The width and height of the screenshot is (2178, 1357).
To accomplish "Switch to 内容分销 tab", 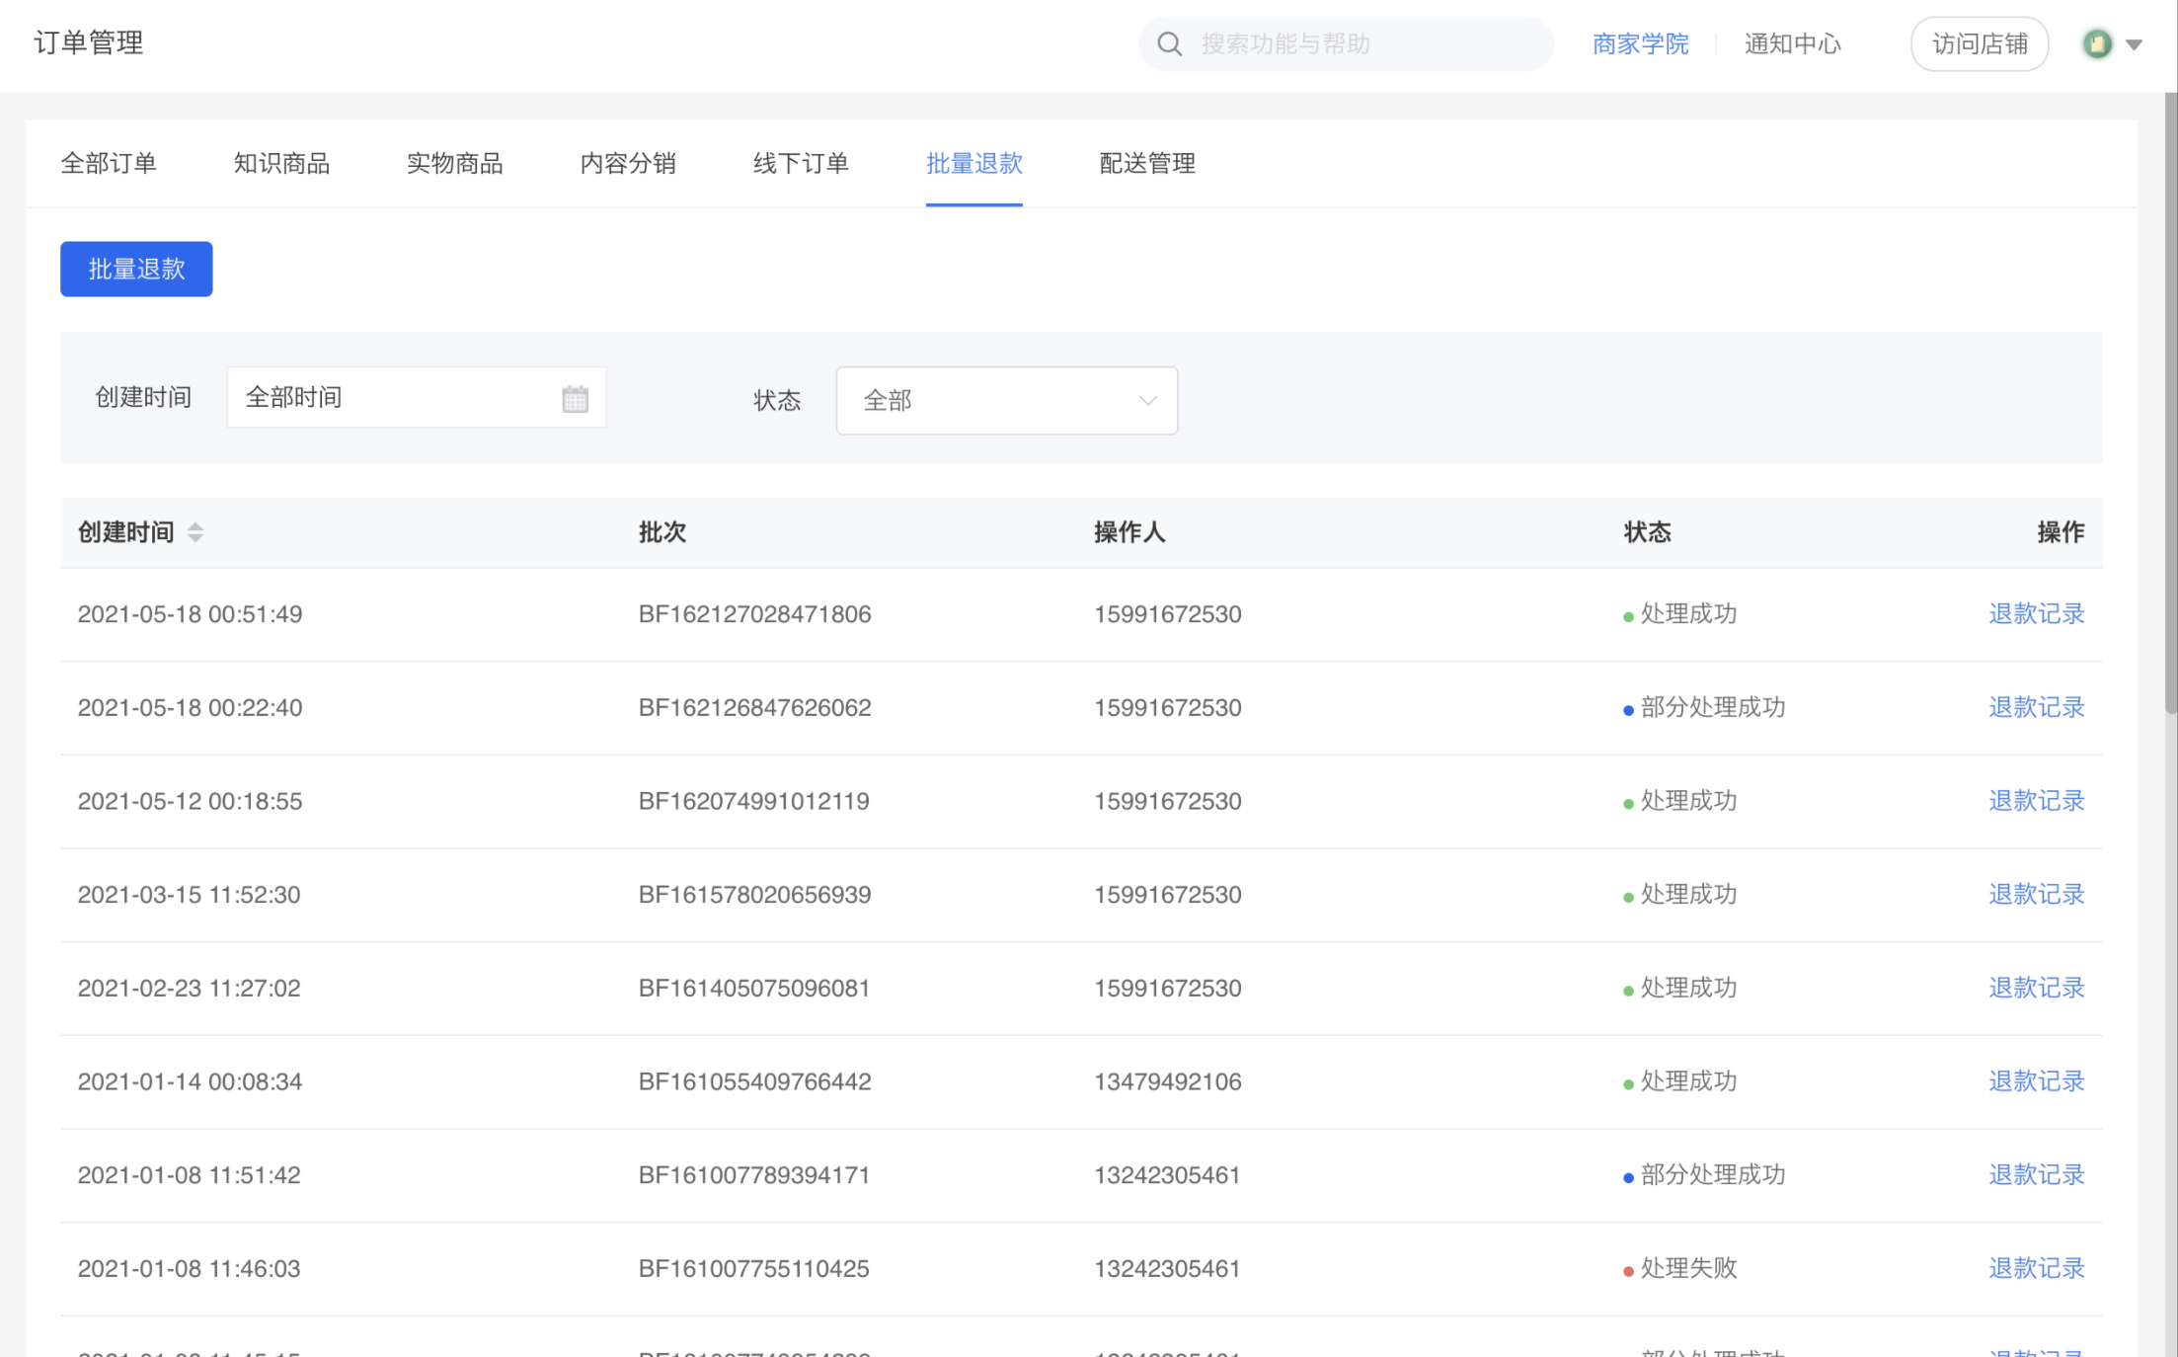I will 628,163.
